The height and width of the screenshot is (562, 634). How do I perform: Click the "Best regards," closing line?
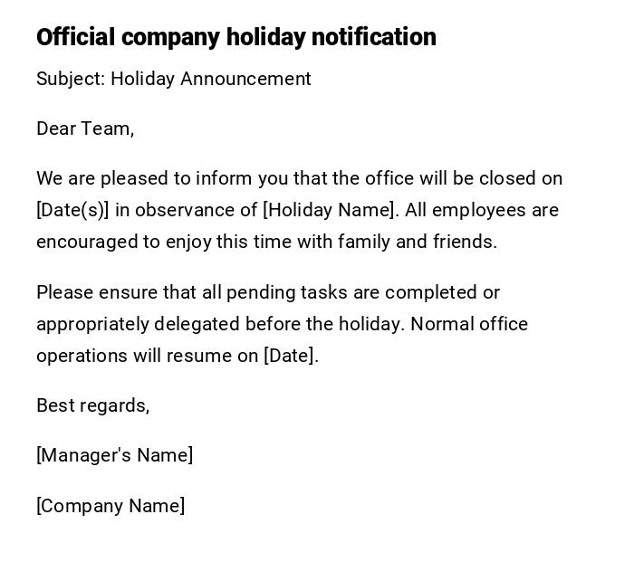click(x=92, y=405)
